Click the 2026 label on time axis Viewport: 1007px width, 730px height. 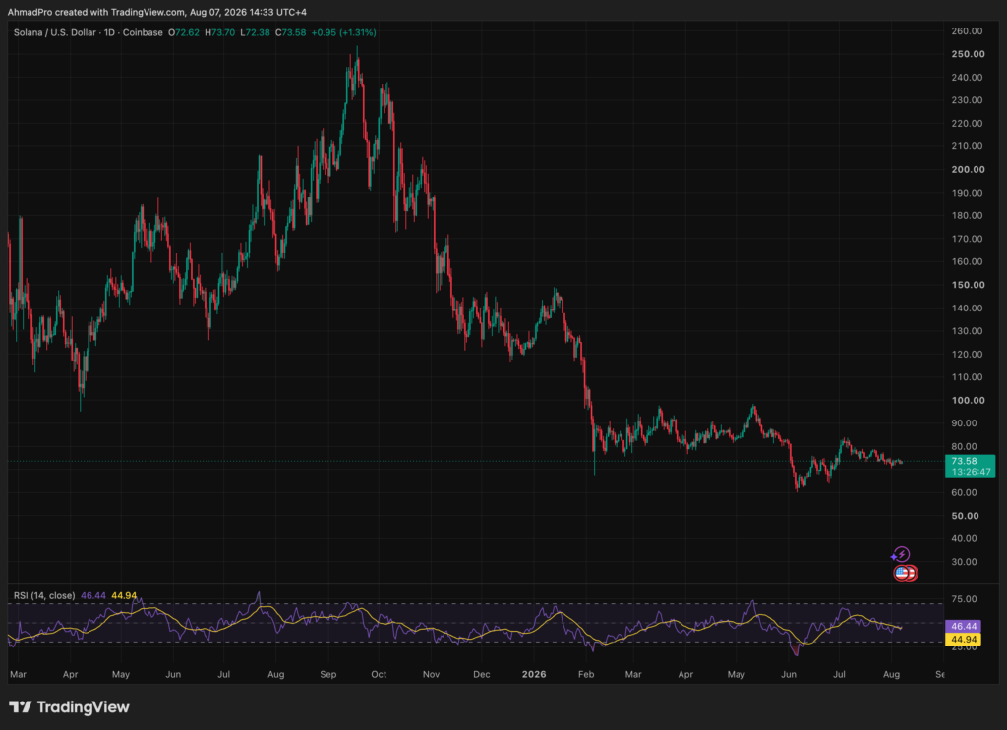tap(534, 674)
